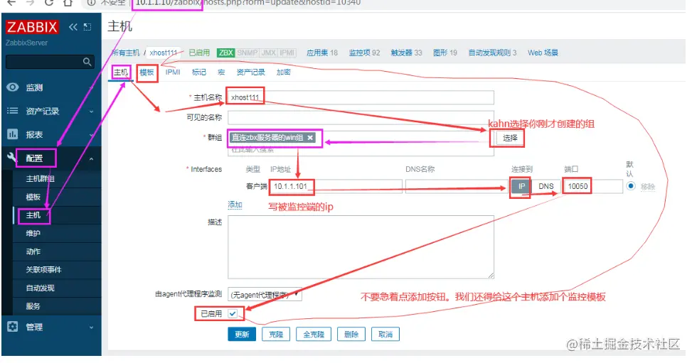Click the browser address bar URL

pos(247,3)
